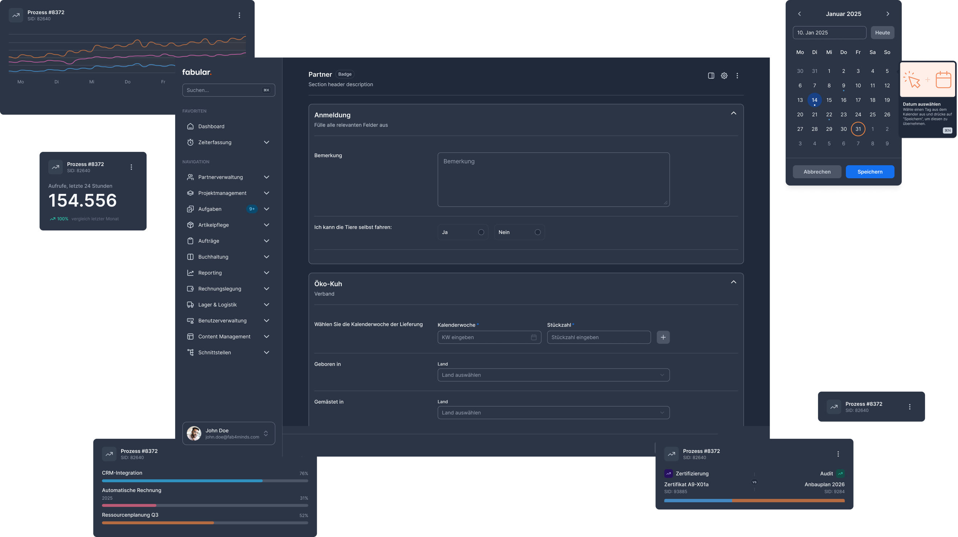Click the plus button next to Stückzahl
Image resolution: width=958 pixels, height=537 pixels.
click(x=663, y=337)
